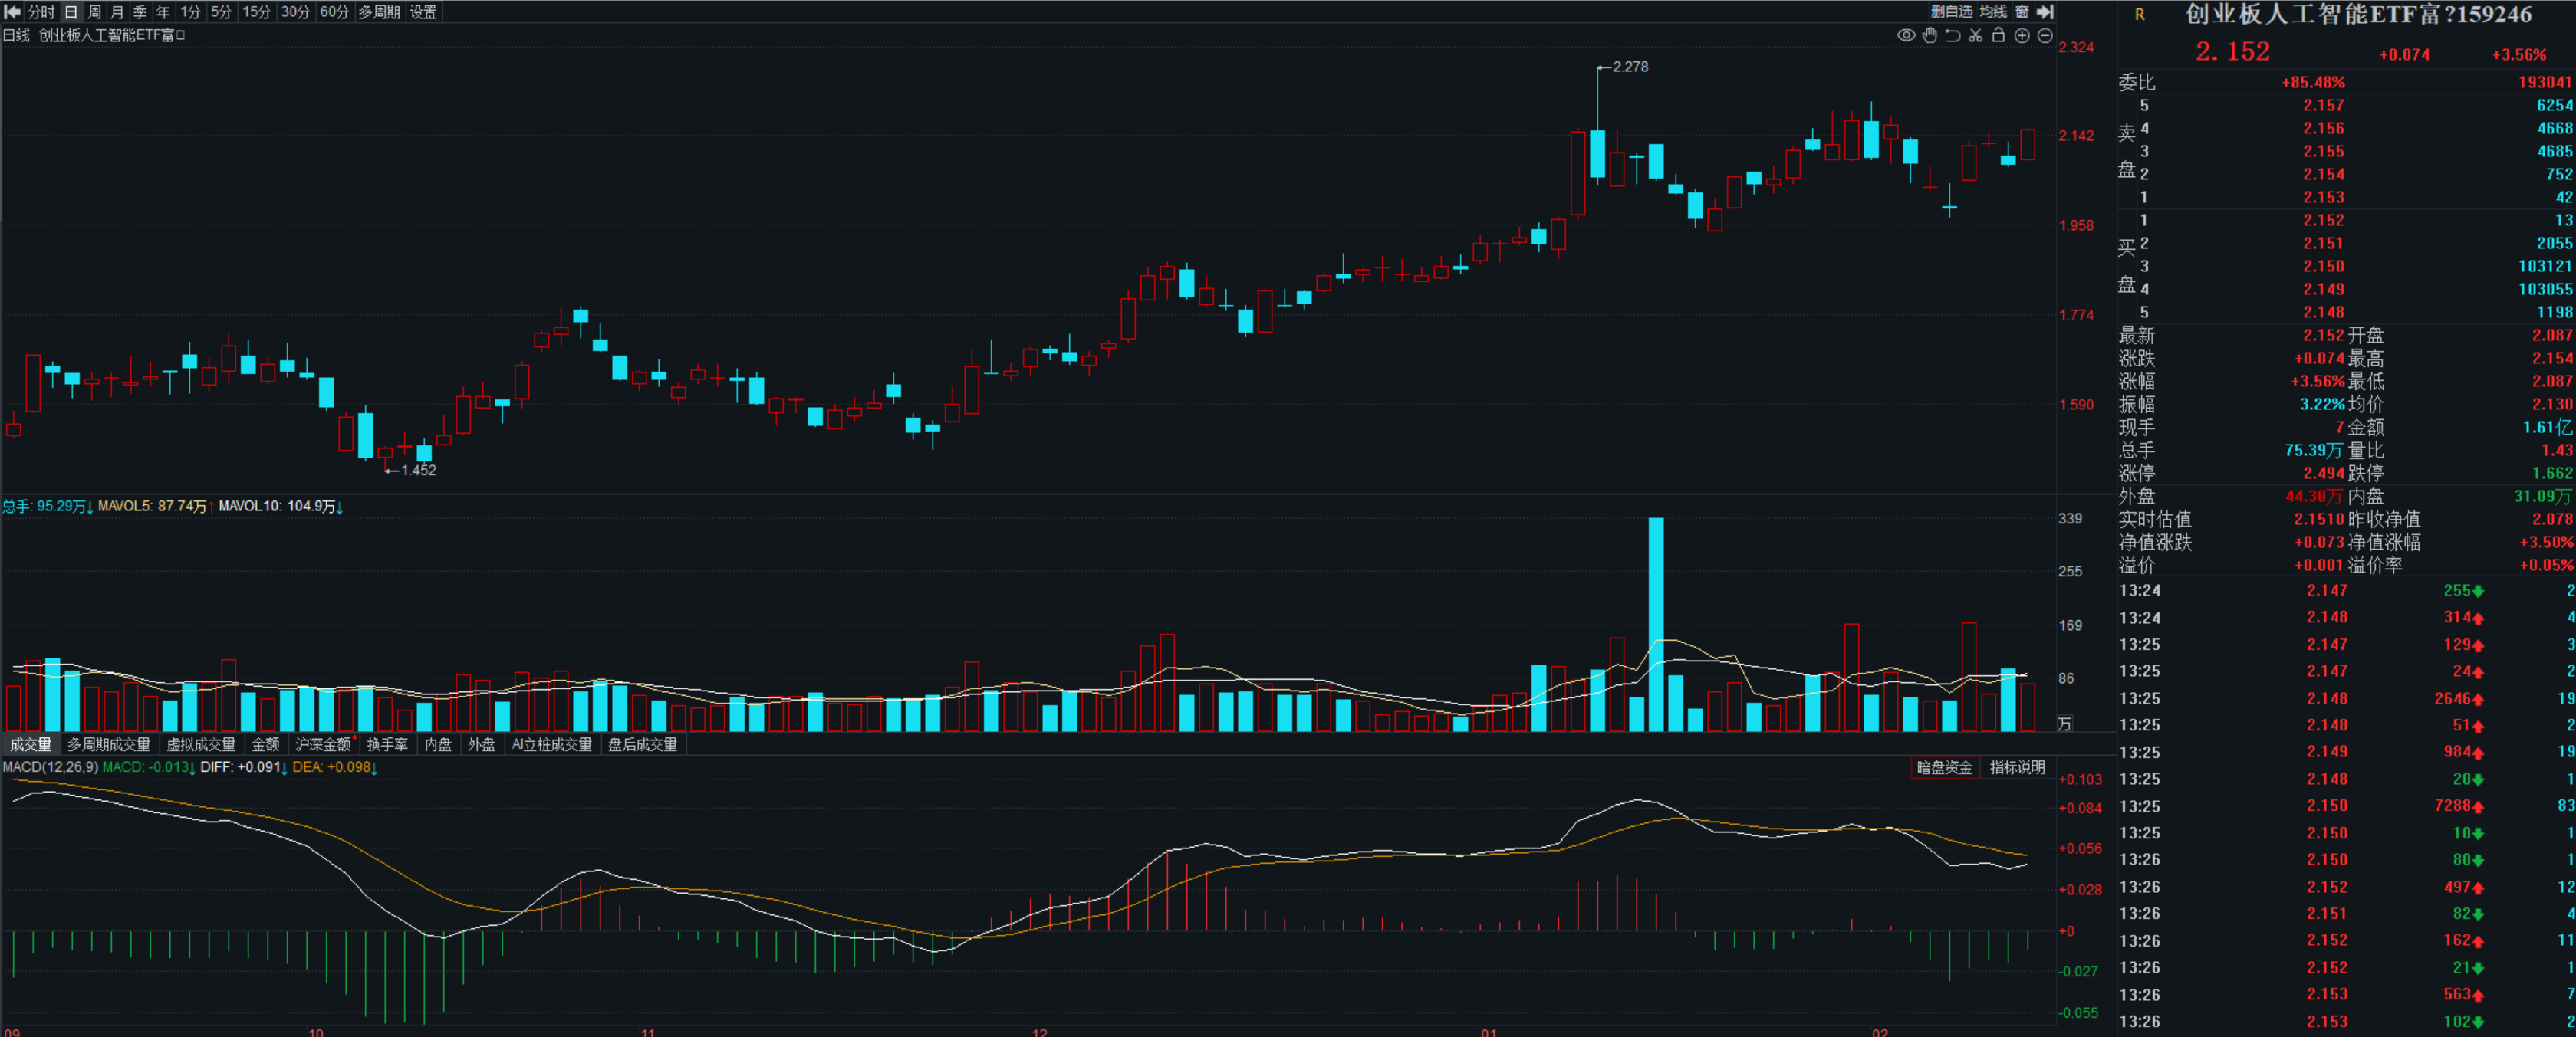The height and width of the screenshot is (1037, 2576).
Task: Select the hand pan tool icon
Action: click(x=1929, y=36)
